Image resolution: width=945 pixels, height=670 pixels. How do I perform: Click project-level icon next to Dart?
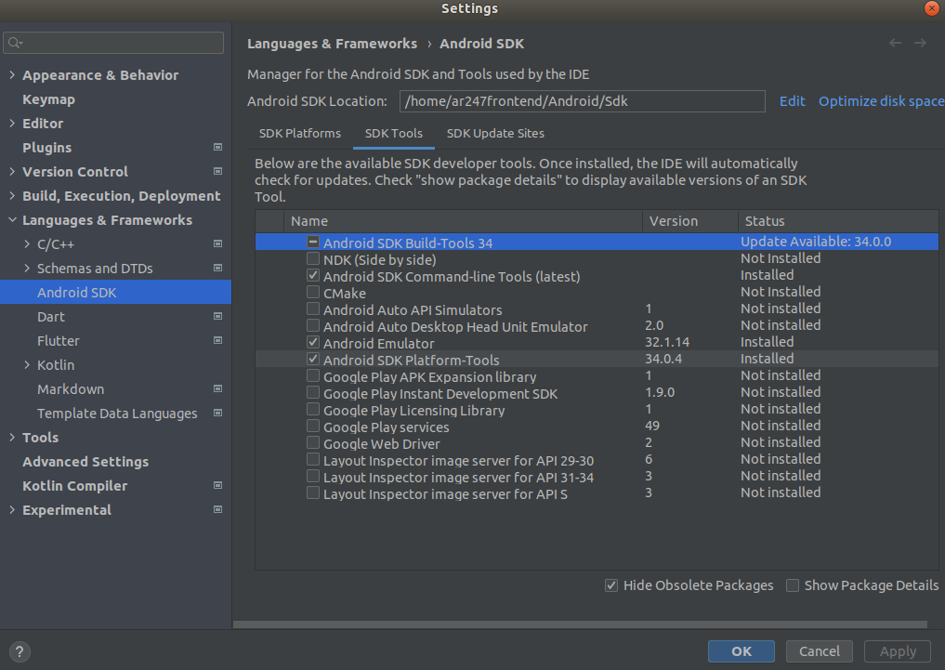(218, 316)
